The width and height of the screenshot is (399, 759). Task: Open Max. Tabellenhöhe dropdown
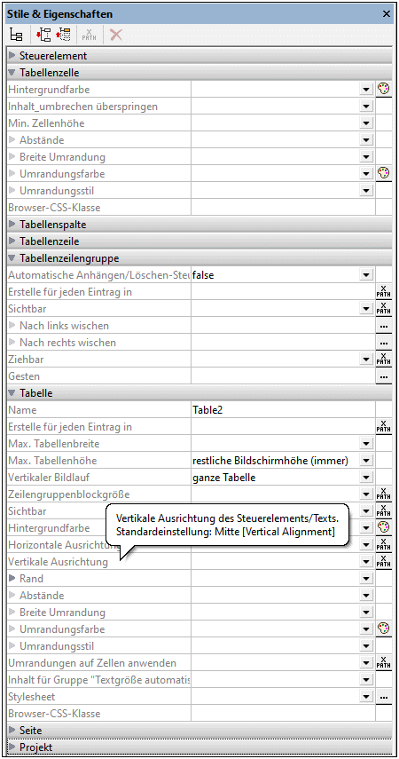pyautogui.click(x=366, y=461)
